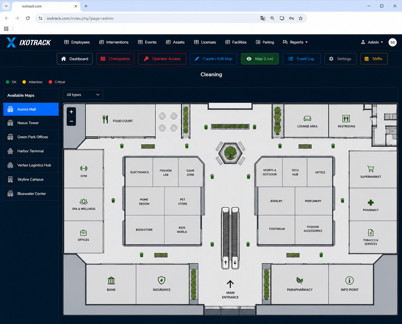Click the Pharmacy green cross icon
The height and width of the screenshot is (324, 402).
pyautogui.click(x=371, y=203)
